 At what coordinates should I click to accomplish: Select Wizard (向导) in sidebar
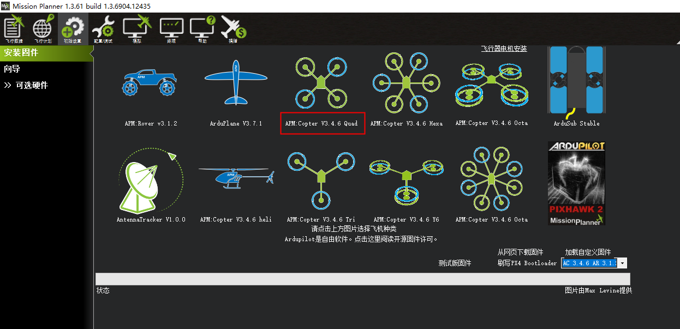(x=12, y=69)
